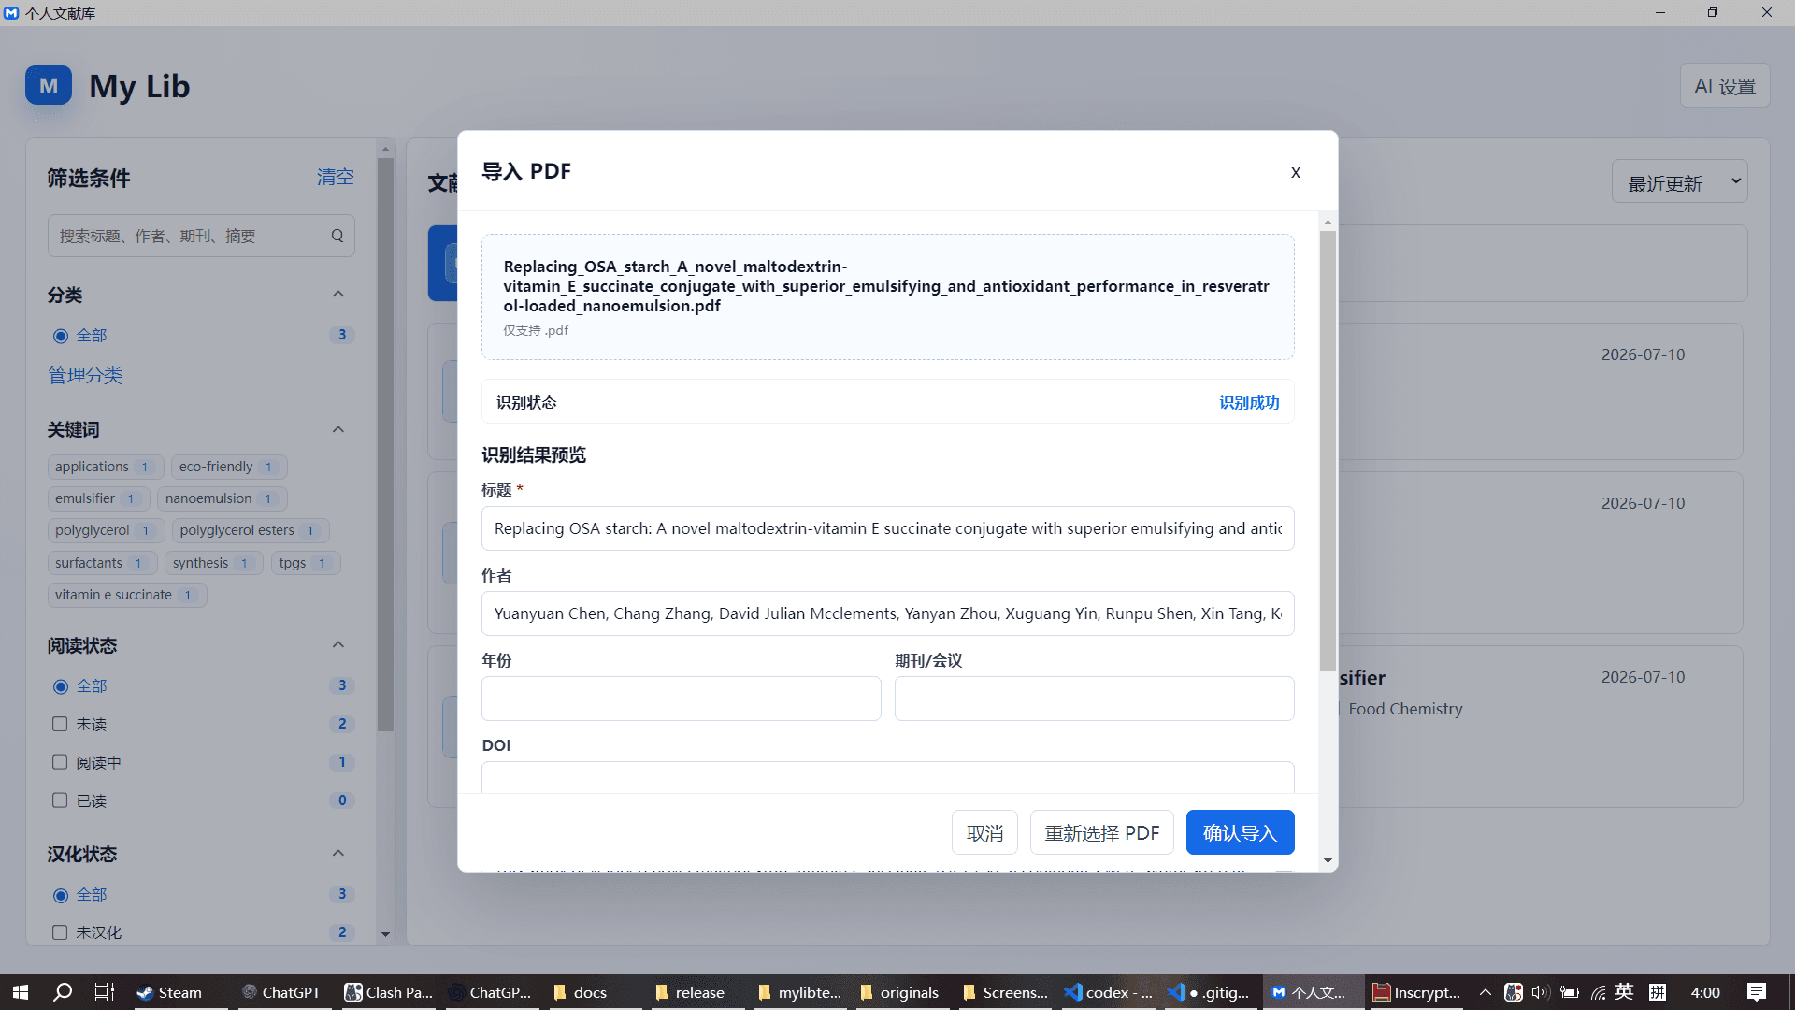Viewport: 1795px width, 1010px height.
Task: Click the 识别成功 status text
Action: [1249, 402]
